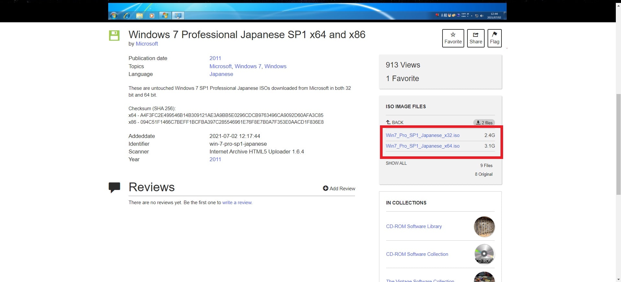Click the CD-ROM Software Collection disc thumbnail
The height and width of the screenshot is (282, 621).
(x=484, y=254)
